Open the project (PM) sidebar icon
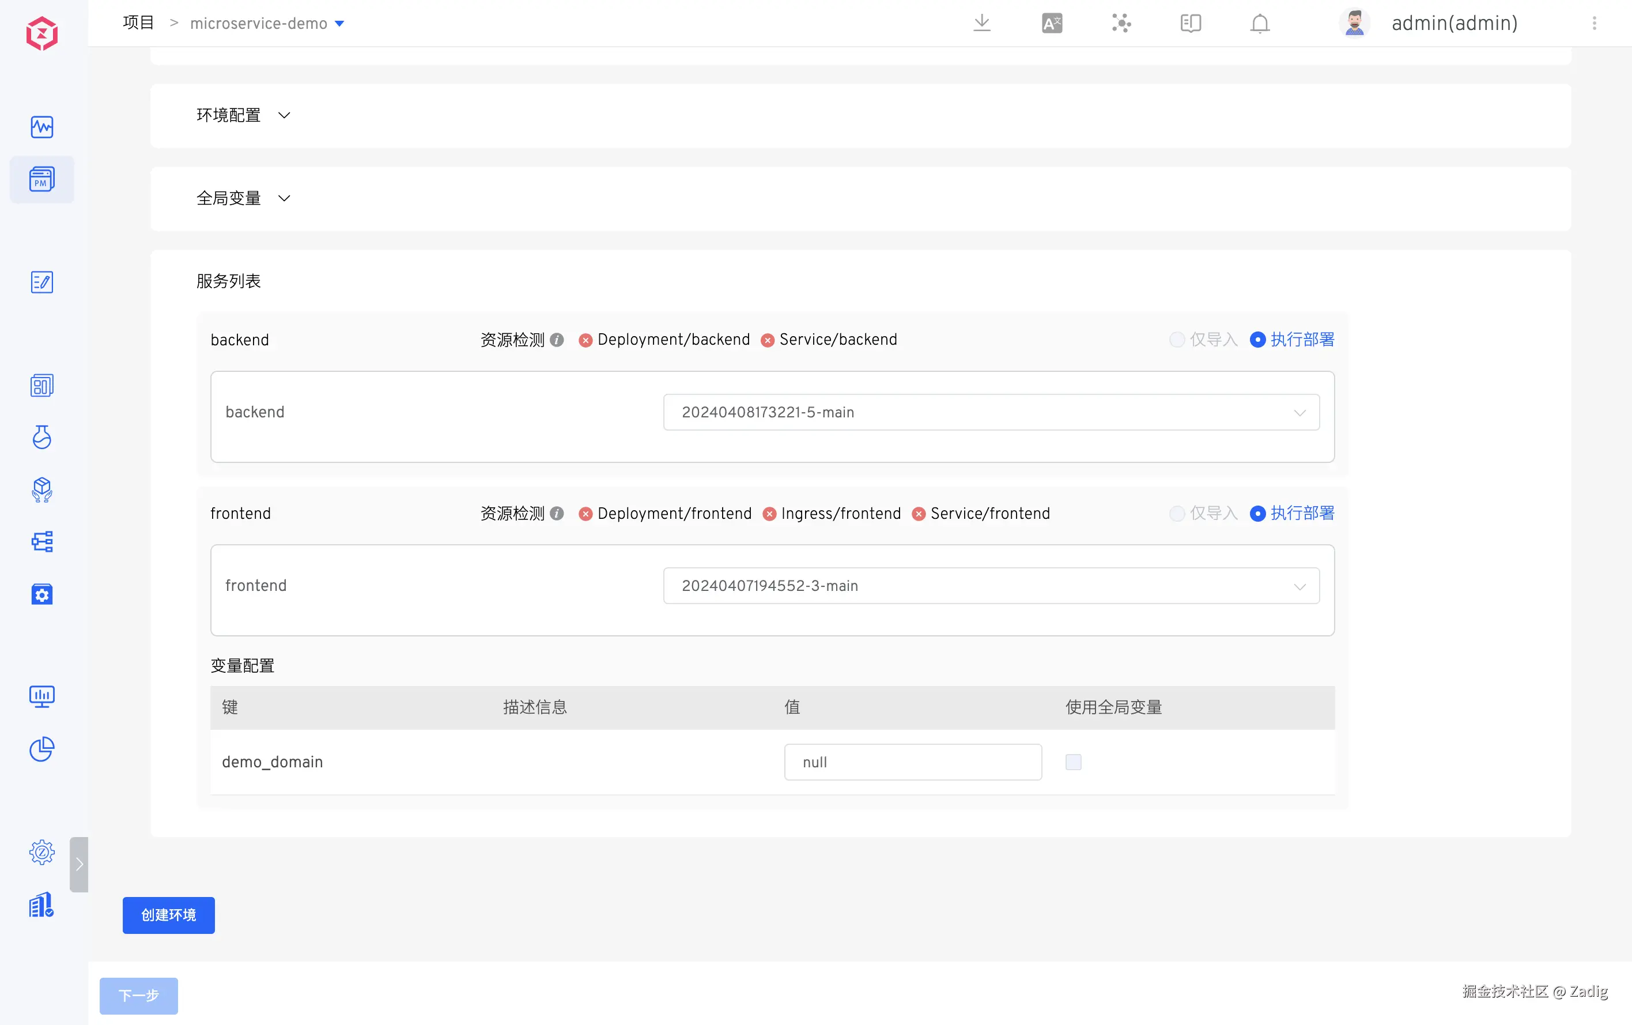Image resolution: width=1632 pixels, height=1025 pixels. tap(42, 180)
